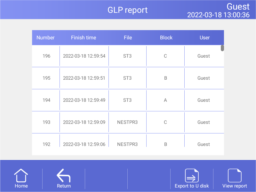This screenshot has height=192, width=256.
Task: Click finish time 2022-03-18 12:59:51
Action: (x=84, y=78)
